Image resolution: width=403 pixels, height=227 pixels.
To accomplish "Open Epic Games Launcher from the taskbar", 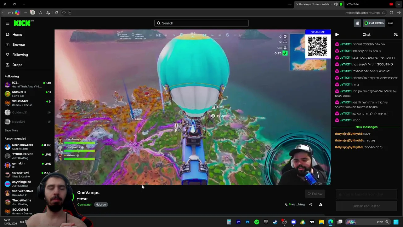I will click(266, 222).
